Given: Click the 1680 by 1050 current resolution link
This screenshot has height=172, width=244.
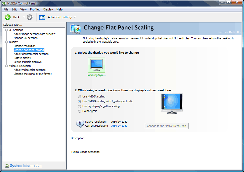Looking at the screenshot, I should 119,126.
